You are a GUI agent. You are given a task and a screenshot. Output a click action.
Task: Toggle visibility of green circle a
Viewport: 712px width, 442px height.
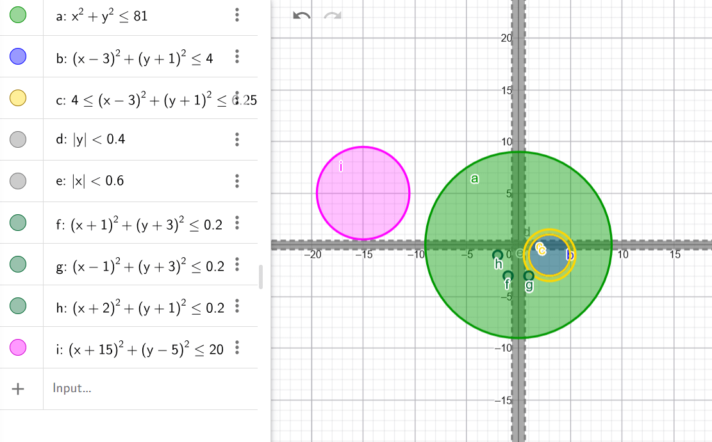point(18,15)
